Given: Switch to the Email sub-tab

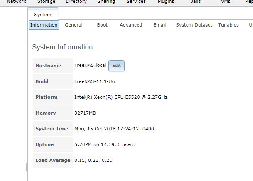Looking at the screenshot, I should 160,25.
